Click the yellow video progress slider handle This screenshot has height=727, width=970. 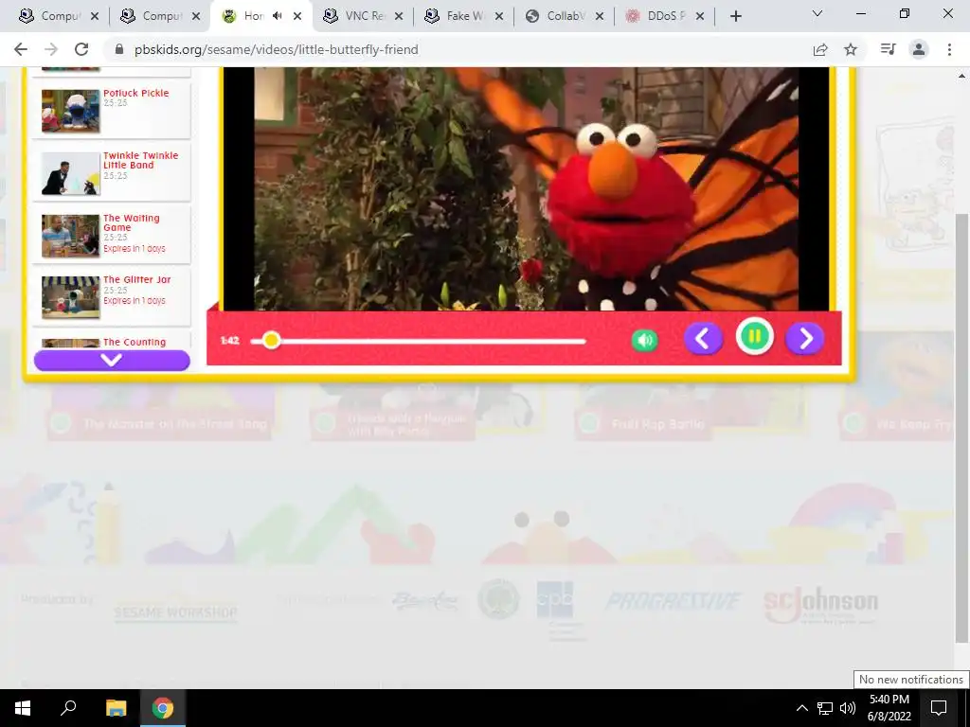(270, 340)
